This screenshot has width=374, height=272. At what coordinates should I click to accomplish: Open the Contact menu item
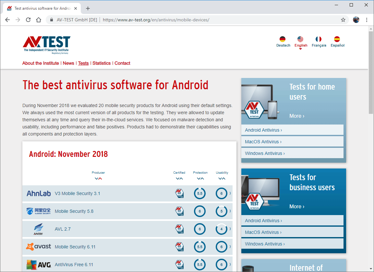[x=122, y=63]
